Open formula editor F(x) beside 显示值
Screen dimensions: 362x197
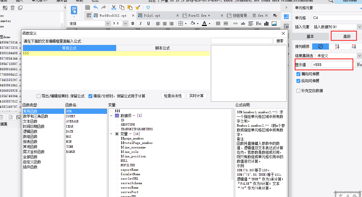point(359,65)
